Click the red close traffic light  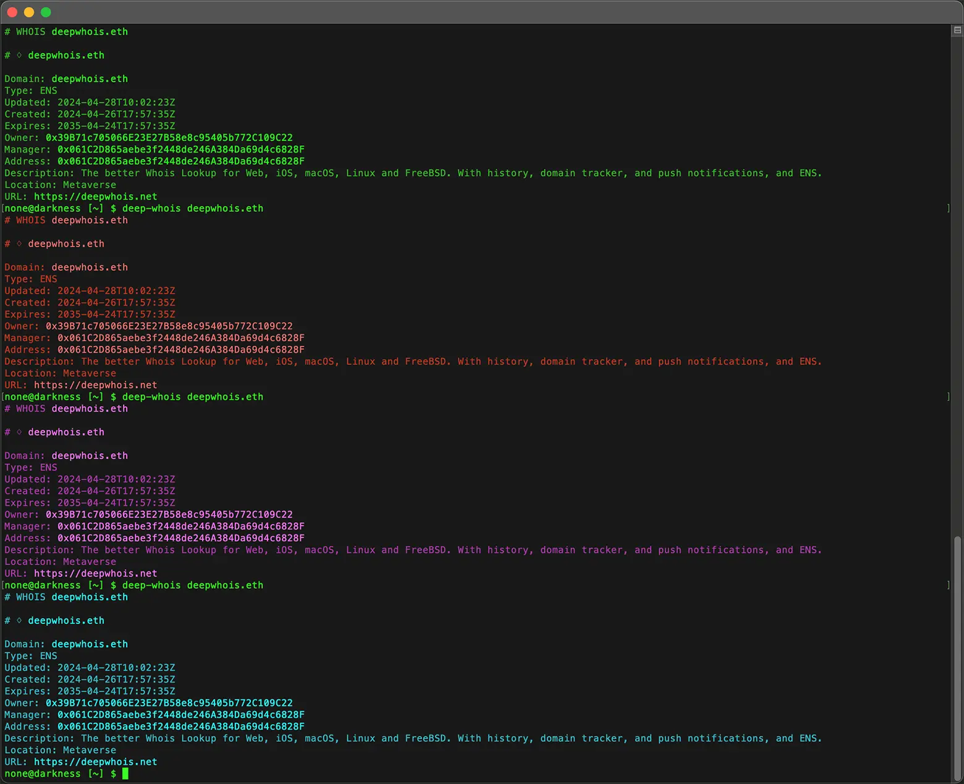click(12, 12)
